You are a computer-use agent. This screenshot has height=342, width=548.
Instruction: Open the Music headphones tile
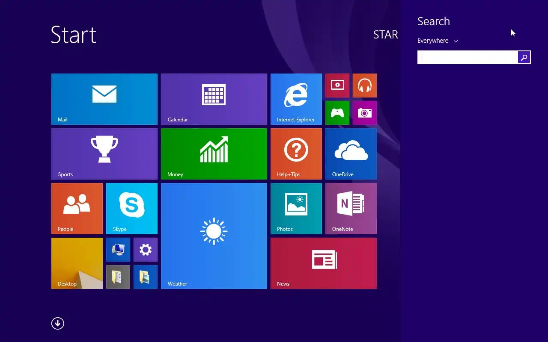point(365,85)
